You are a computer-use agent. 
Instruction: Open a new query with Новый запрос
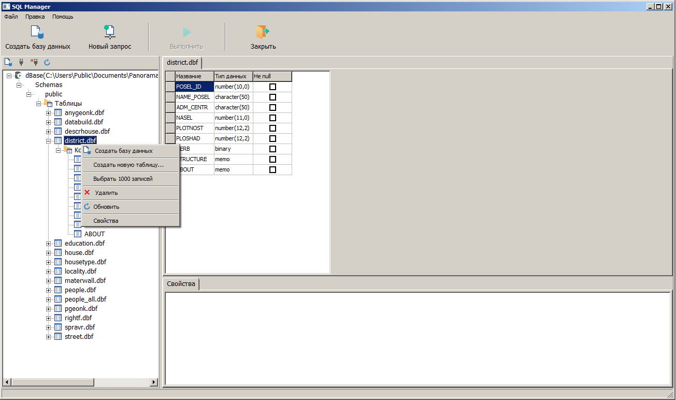click(110, 32)
